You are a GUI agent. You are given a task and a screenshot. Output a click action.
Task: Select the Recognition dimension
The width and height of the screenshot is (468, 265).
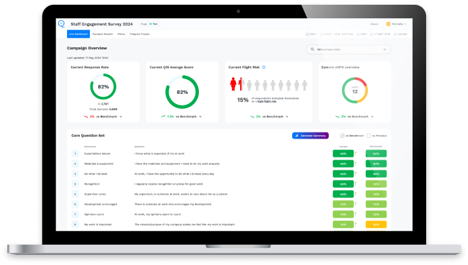coord(91,184)
